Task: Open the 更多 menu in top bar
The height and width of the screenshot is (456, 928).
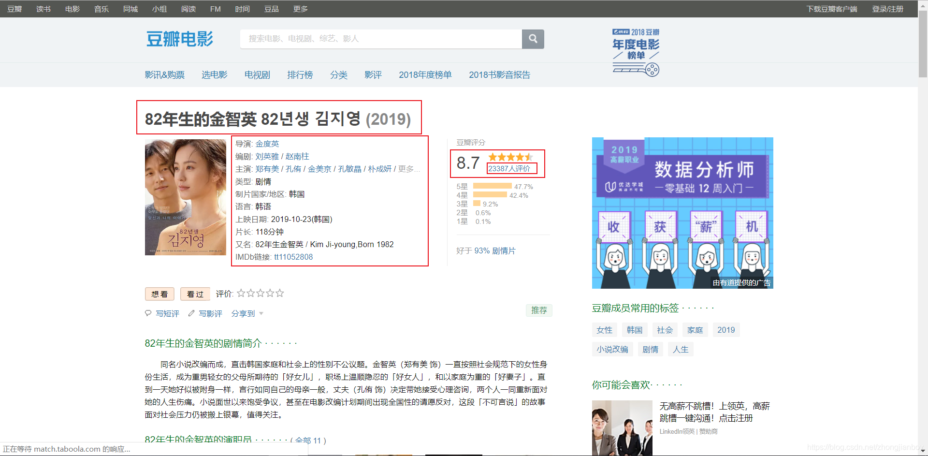Action: 300,9
